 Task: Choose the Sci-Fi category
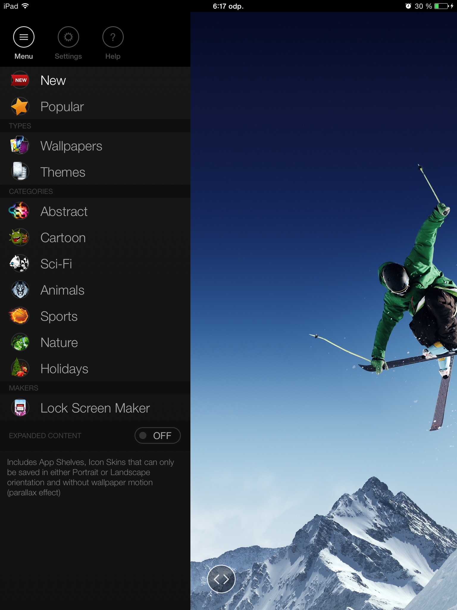pyautogui.click(x=56, y=264)
